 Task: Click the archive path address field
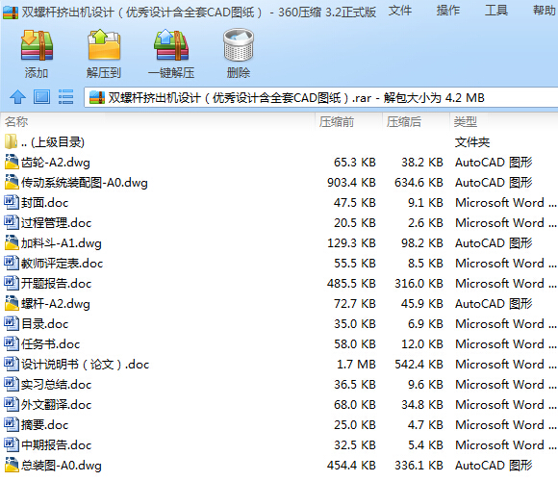click(321, 97)
